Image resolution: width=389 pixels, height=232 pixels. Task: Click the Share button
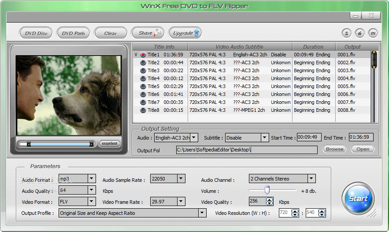point(148,33)
